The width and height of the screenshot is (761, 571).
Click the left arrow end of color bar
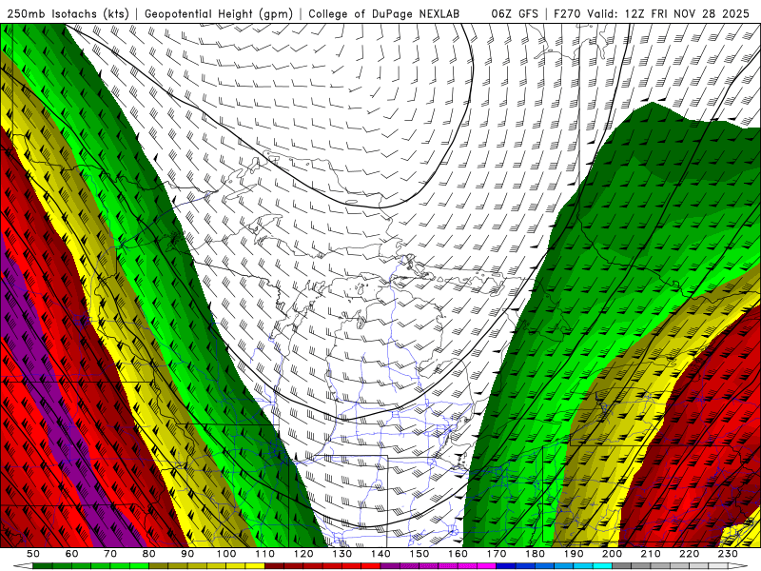tap(23, 566)
